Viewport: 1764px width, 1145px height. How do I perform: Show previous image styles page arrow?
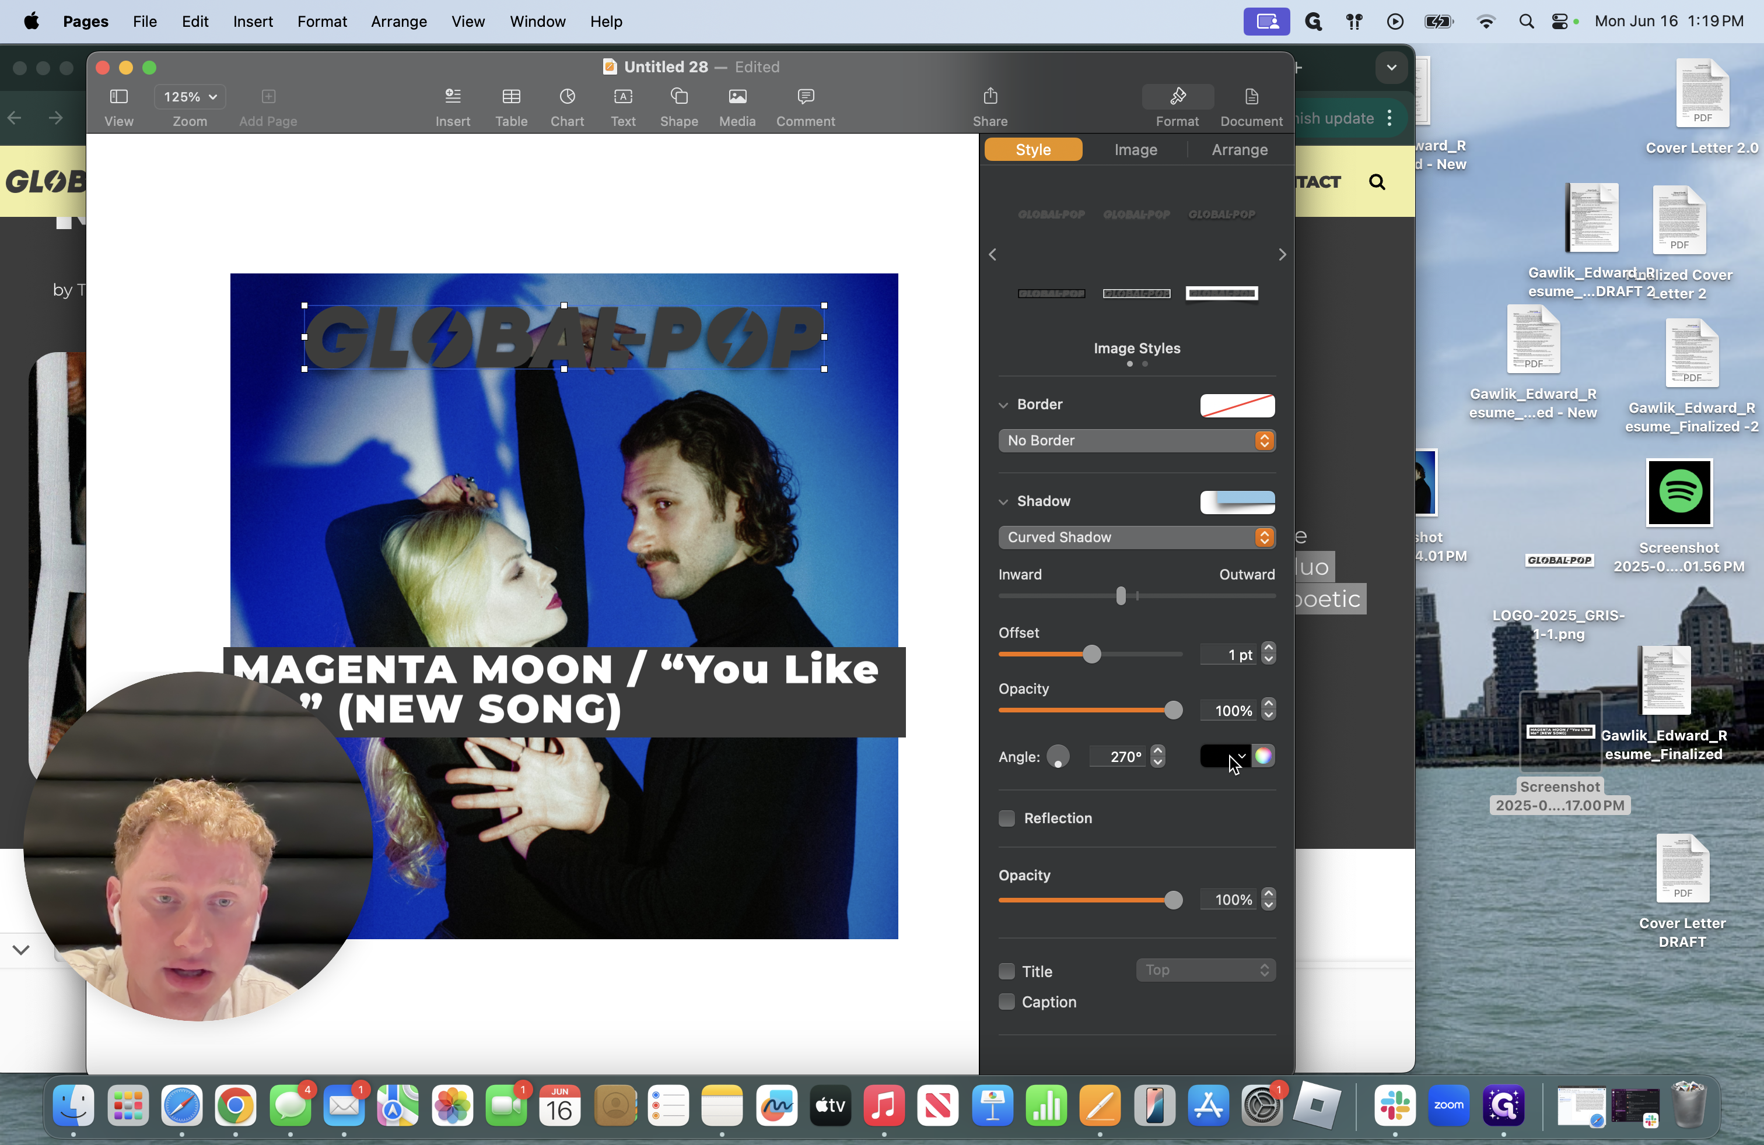pos(992,254)
